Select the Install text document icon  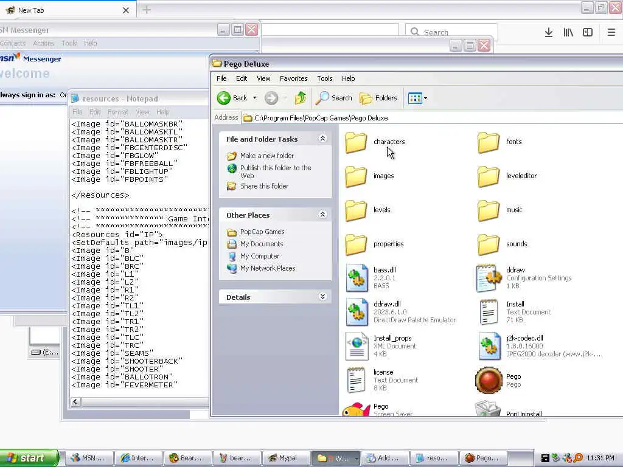tap(489, 312)
